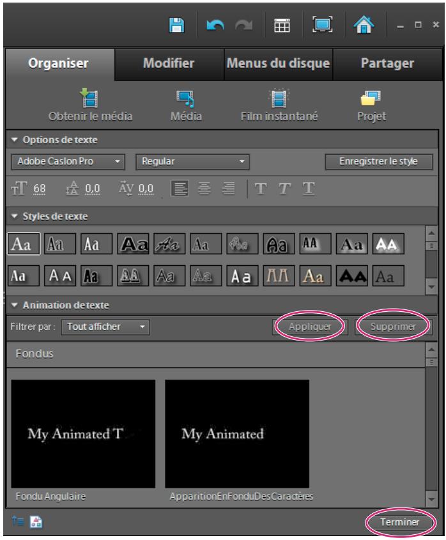
Task: Select the bold black AA style in second row
Action: [x=351, y=276]
